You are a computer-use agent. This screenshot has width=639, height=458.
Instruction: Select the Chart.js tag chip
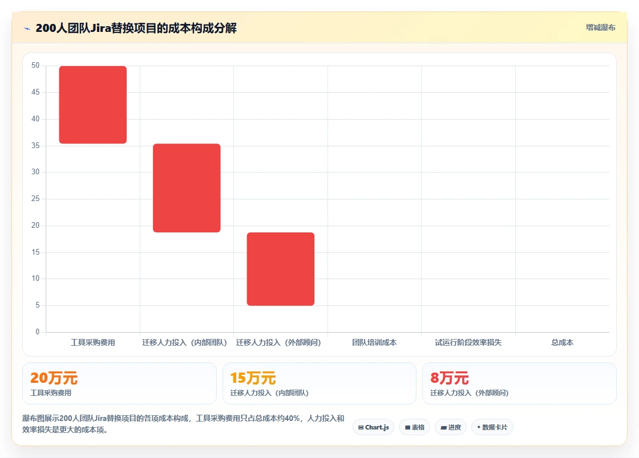373,427
